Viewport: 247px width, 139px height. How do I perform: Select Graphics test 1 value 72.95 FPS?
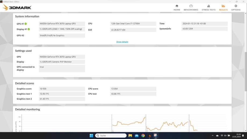(62, 94)
